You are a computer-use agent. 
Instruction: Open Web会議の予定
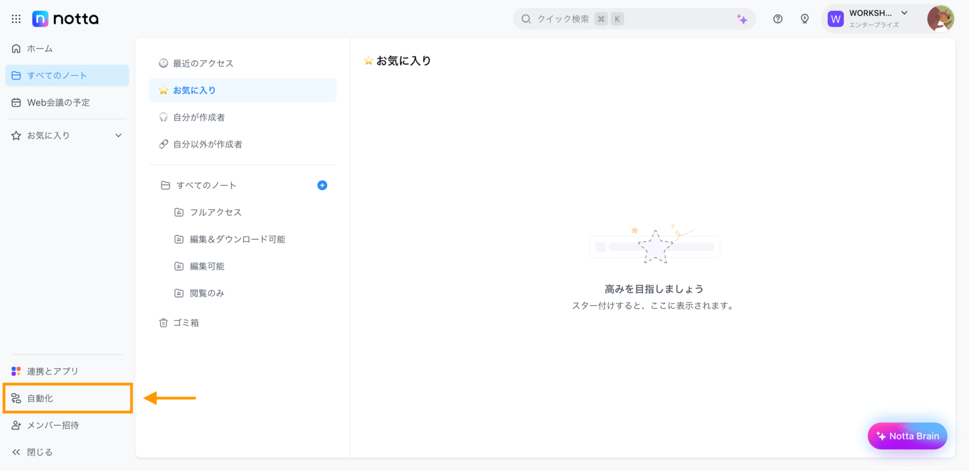coord(67,102)
